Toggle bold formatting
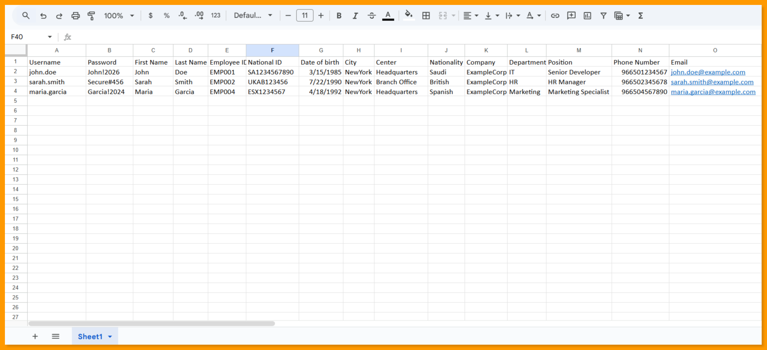Screen dimensions: 767x350 click(339, 16)
